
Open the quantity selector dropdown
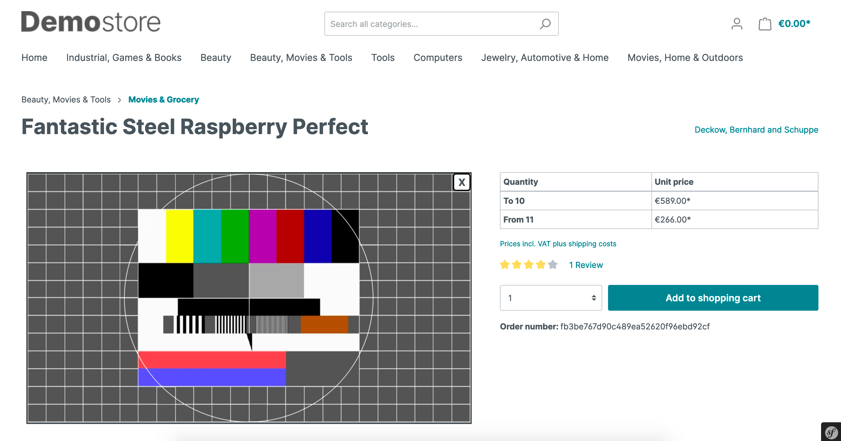551,298
